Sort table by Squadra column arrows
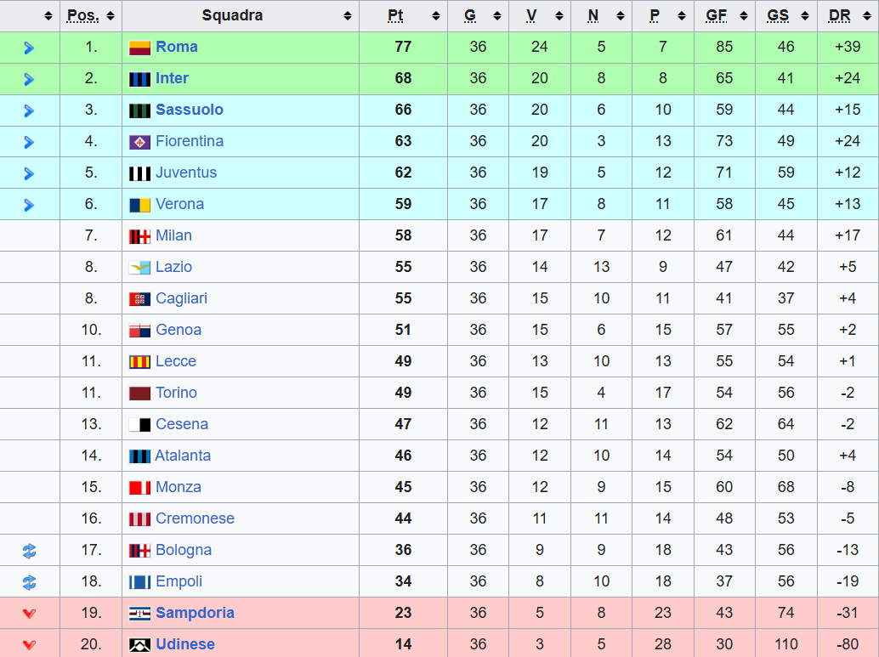This screenshot has height=657, width=879. click(348, 16)
